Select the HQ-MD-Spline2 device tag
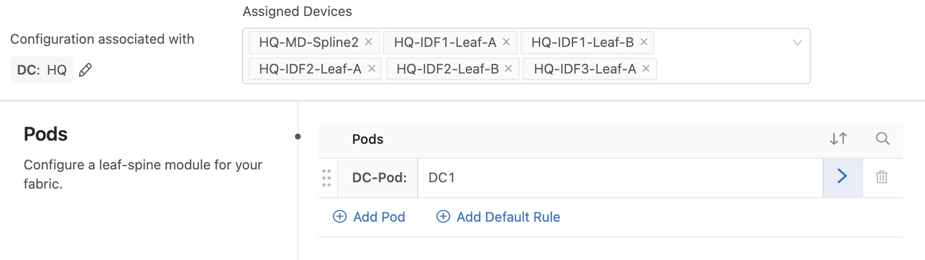Screen dimensions: 925x260 (308, 42)
